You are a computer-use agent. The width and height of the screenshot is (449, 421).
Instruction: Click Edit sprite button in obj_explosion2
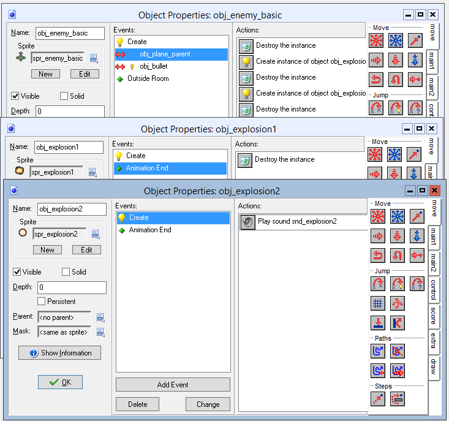(x=86, y=250)
